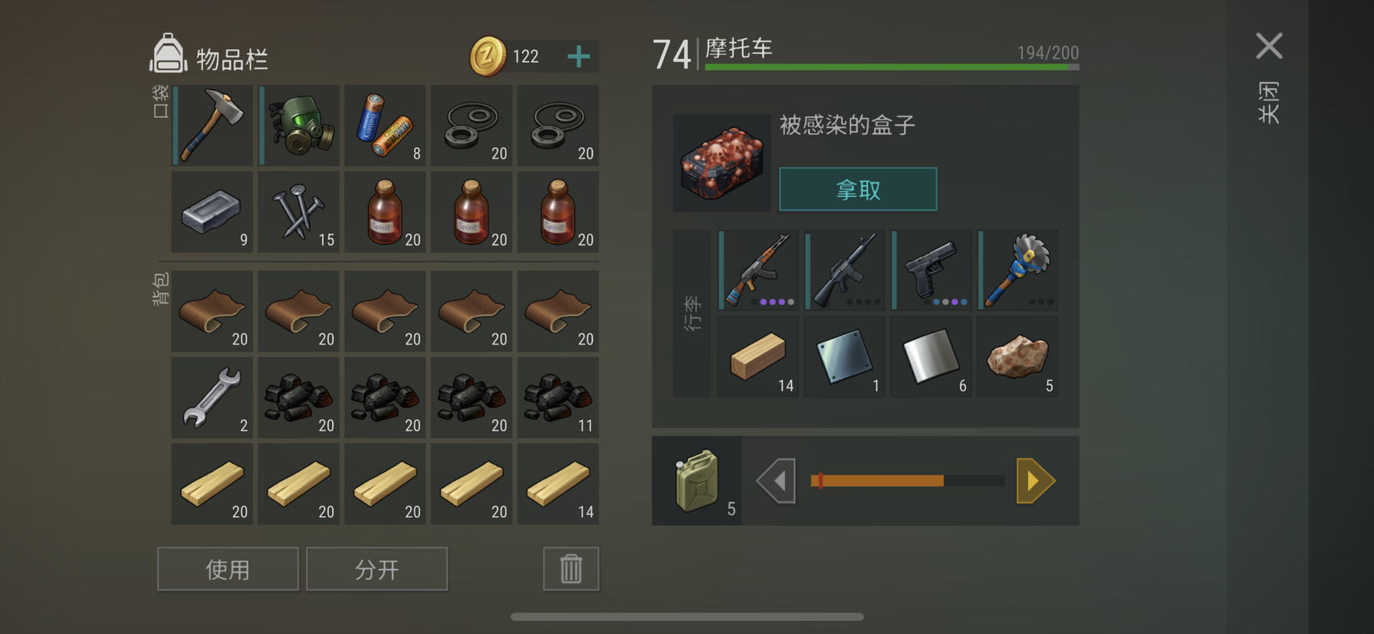
Task: Click the 使用 use button
Action: pyautogui.click(x=228, y=569)
